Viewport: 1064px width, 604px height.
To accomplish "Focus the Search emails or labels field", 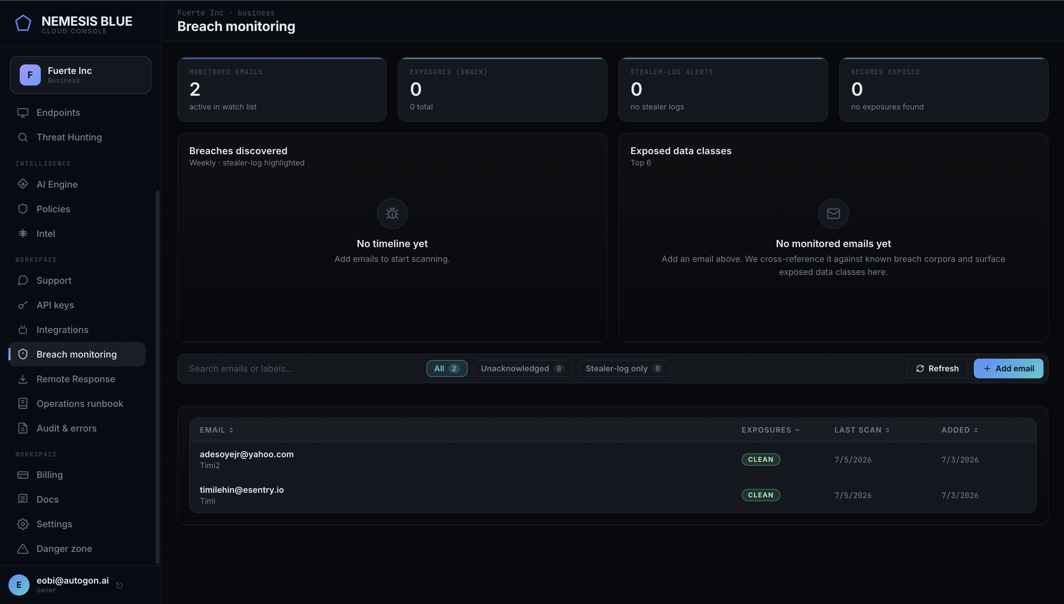I will click(303, 369).
